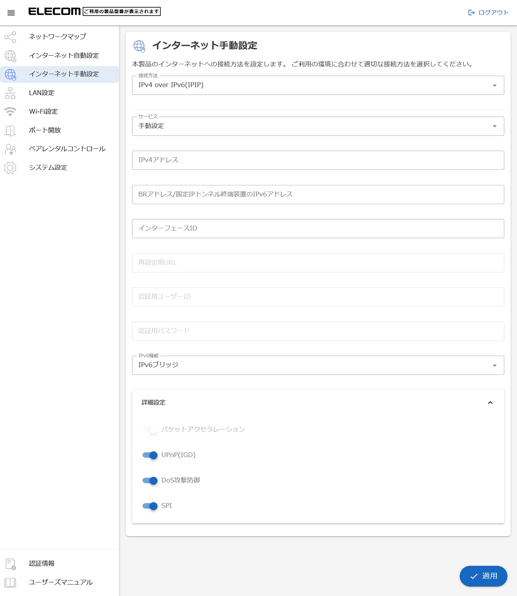Click the hamburger menu icon
Image resolution: width=517 pixels, height=596 pixels.
coord(11,13)
